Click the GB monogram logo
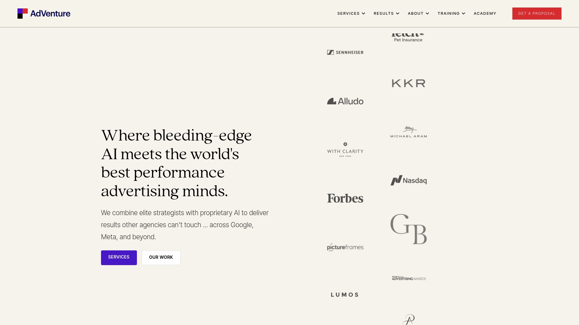The height and width of the screenshot is (325, 579). pyautogui.click(x=408, y=229)
